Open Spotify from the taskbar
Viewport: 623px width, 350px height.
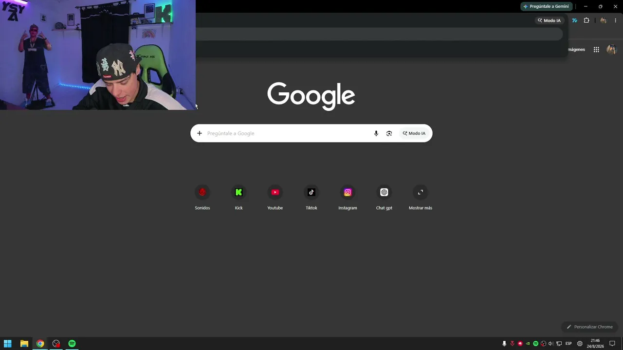point(72,344)
